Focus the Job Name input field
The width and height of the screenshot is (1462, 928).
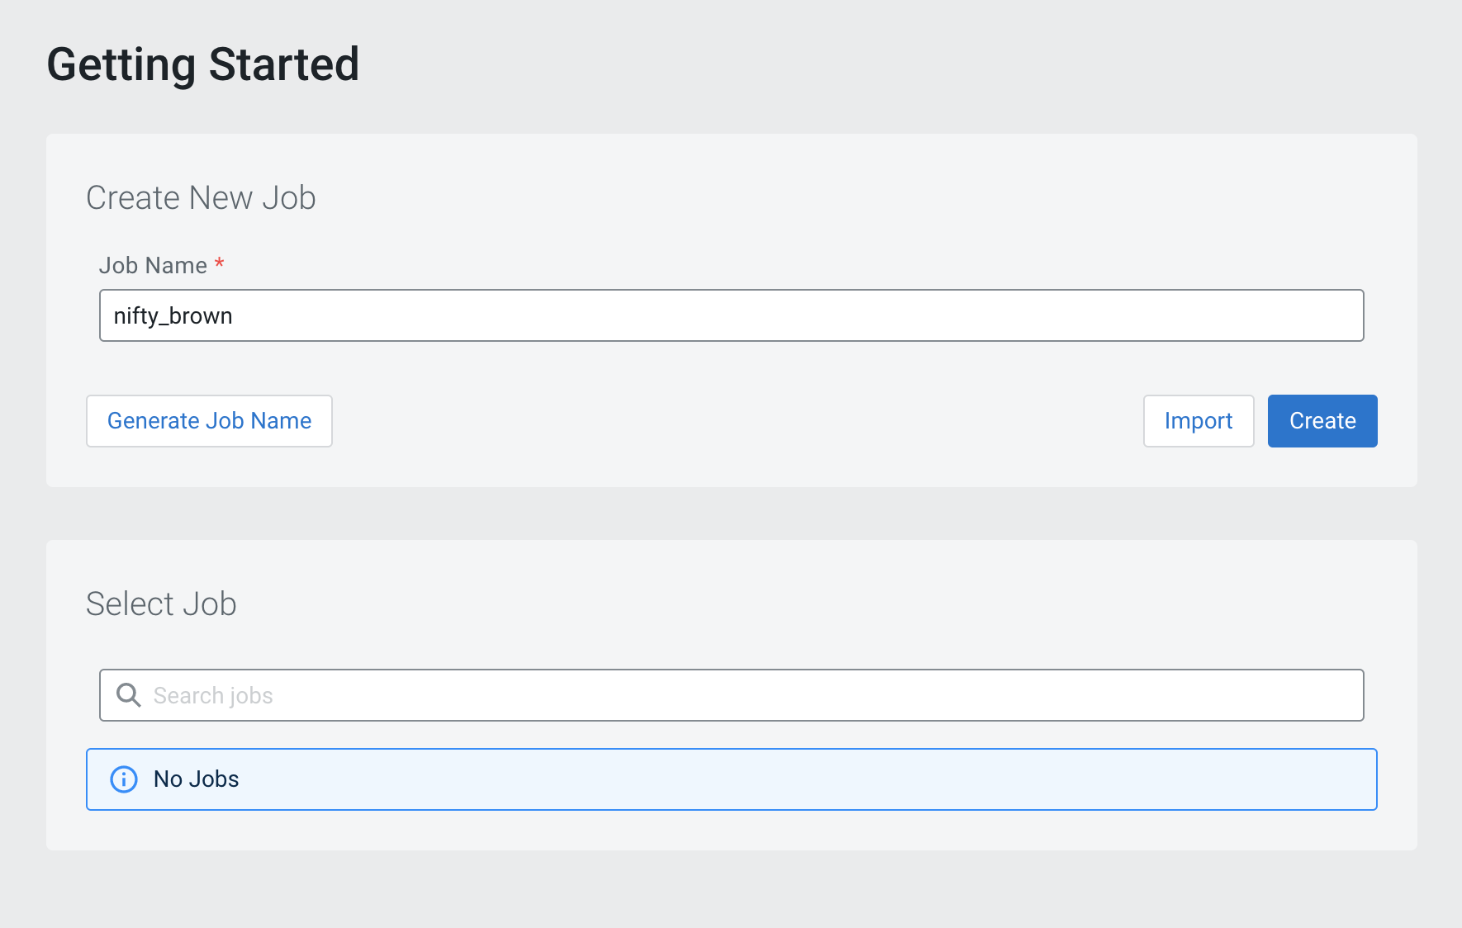pyautogui.click(x=731, y=315)
